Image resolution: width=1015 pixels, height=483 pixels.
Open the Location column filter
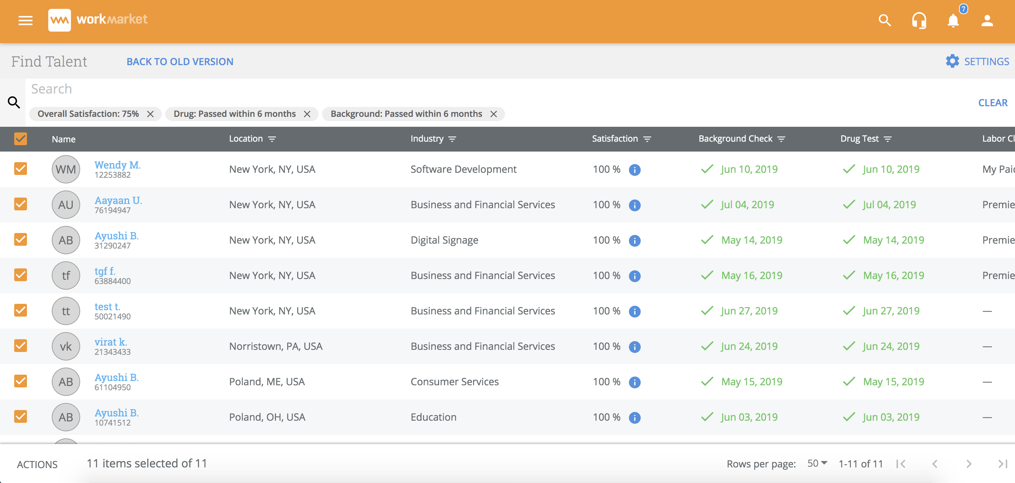[272, 139]
